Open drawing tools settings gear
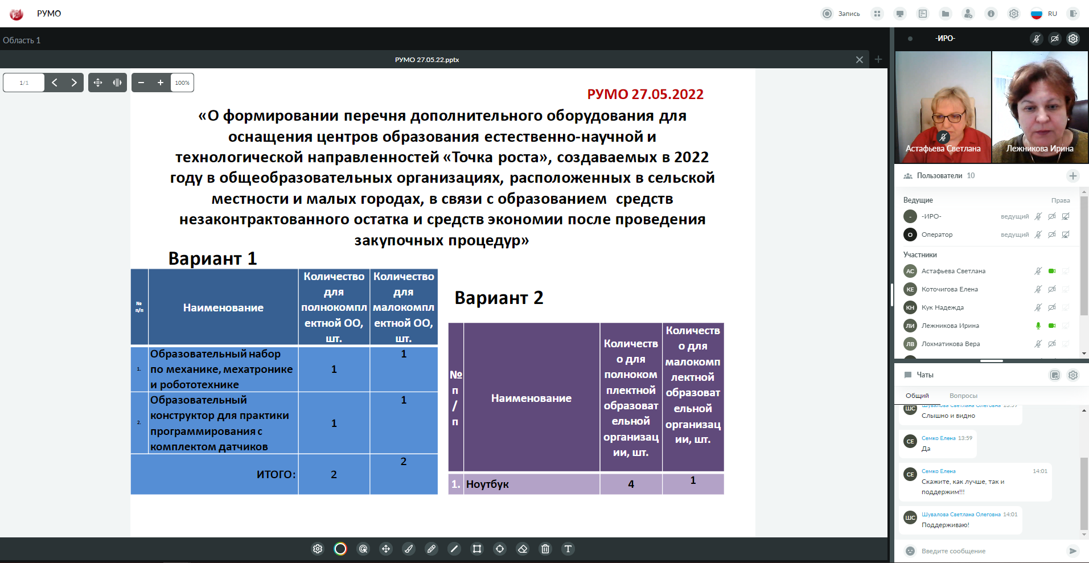Image resolution: width=1089 pixels, height=563 pixels. click(318, 549)
